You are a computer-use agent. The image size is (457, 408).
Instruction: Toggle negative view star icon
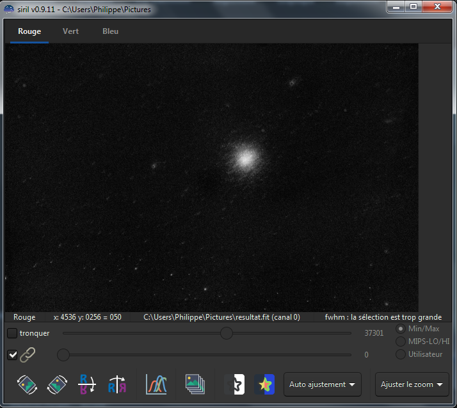[x=234, y=384]
